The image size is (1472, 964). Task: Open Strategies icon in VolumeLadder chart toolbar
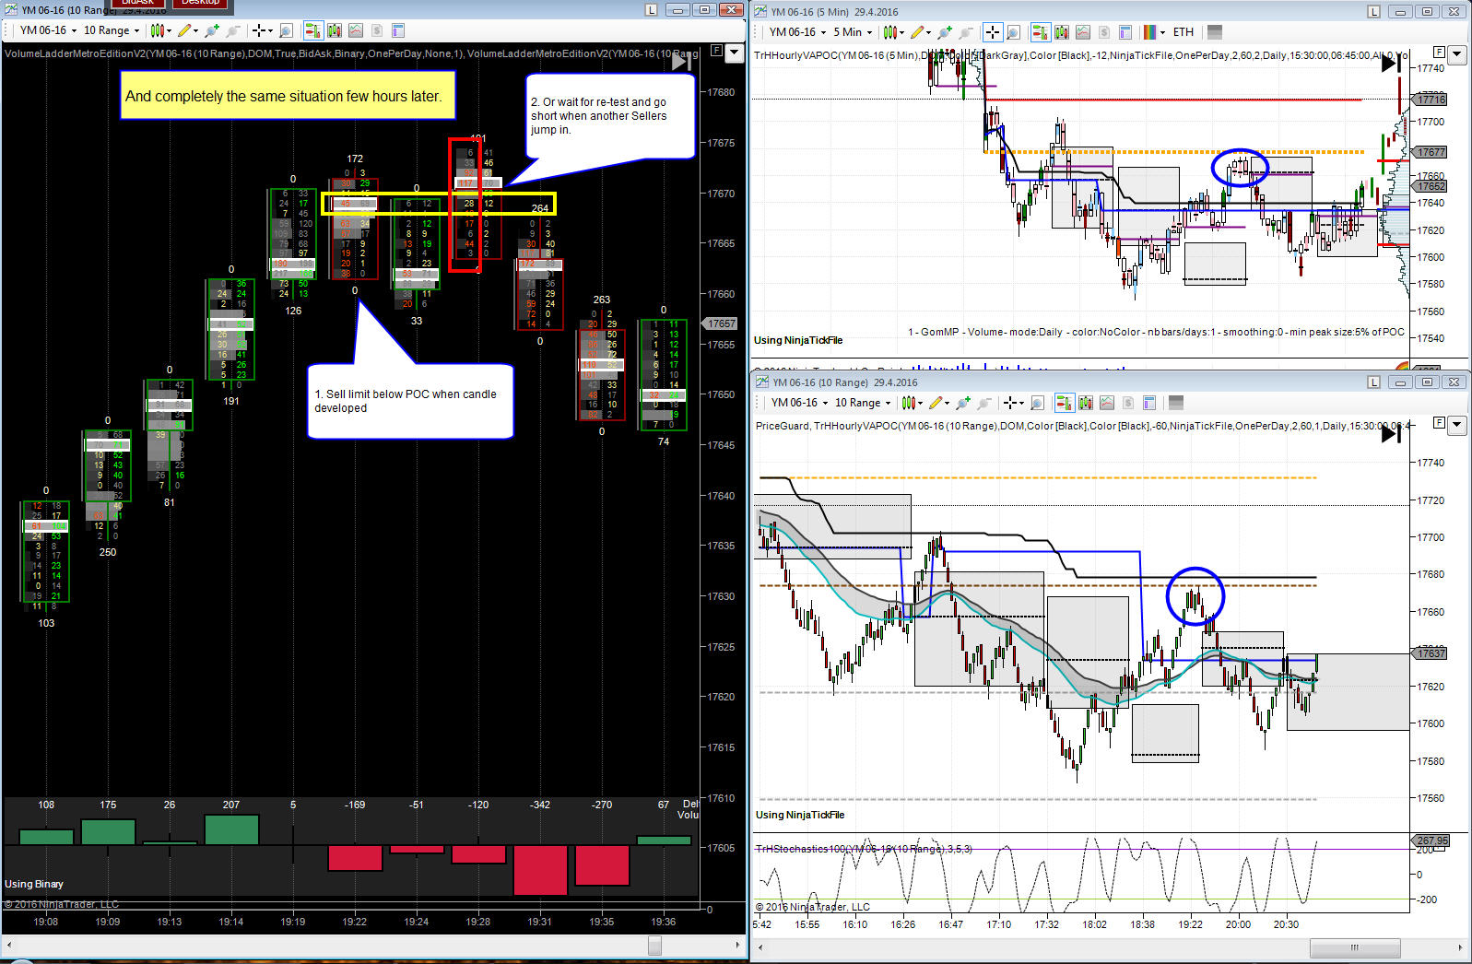click(x=377, y=30)
